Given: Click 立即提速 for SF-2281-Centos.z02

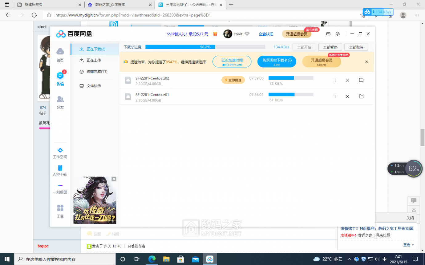Looking at the screenshot, I should pyautogui.click(x=233, y=80).
